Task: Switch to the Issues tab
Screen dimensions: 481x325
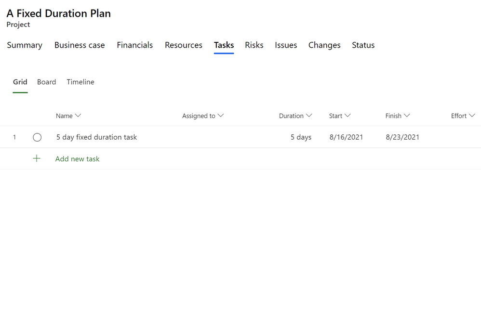Action: pos(286,45)
